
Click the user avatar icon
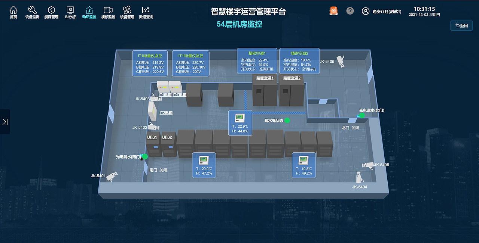366,11
